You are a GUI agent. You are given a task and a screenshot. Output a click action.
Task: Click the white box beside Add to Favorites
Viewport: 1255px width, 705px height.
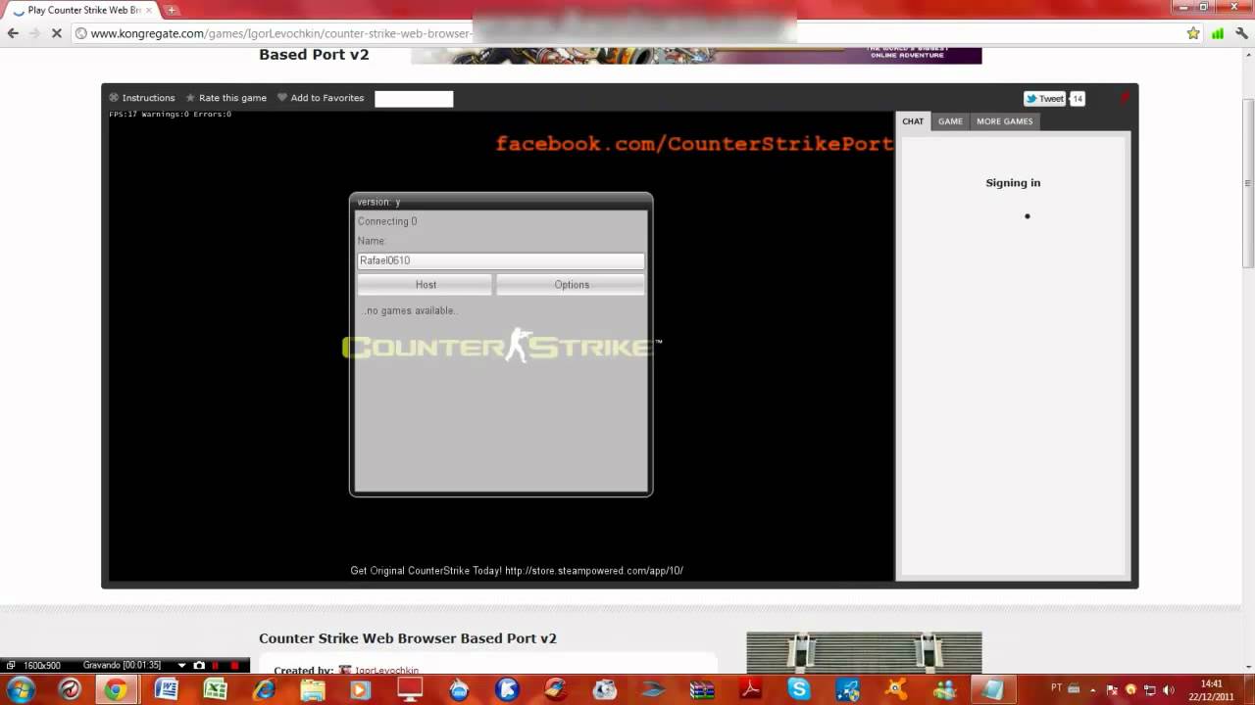coord(414,99)
